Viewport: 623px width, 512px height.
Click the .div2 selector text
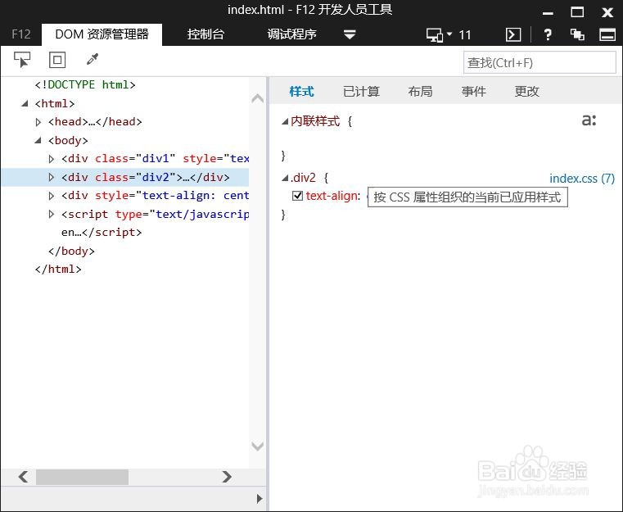tap(303, 178)
